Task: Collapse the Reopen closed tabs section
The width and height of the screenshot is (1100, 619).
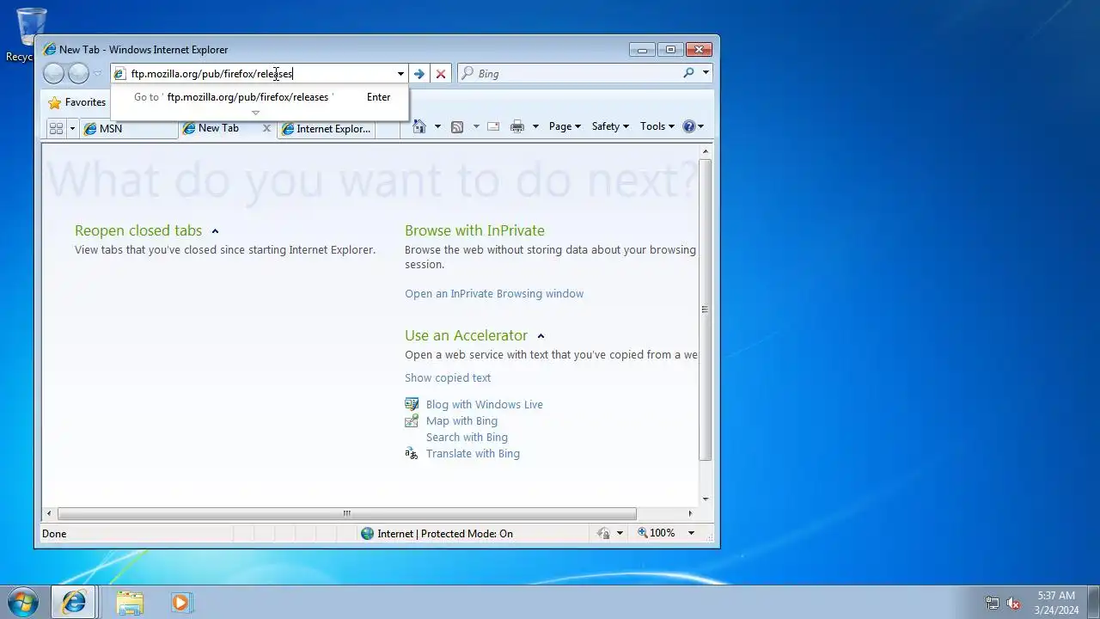Action: 215,231
